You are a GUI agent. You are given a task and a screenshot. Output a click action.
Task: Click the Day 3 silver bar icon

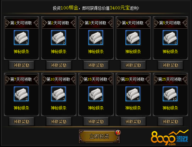[x=96, y=37]
